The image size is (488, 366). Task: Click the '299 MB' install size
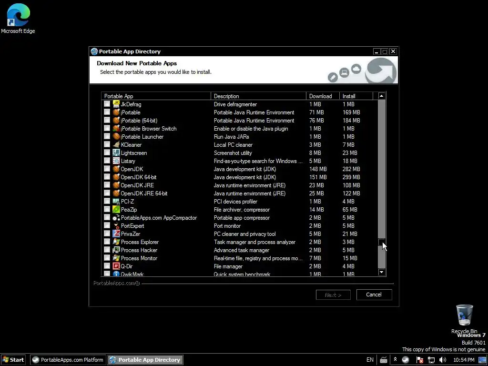(x=351, y=177)
